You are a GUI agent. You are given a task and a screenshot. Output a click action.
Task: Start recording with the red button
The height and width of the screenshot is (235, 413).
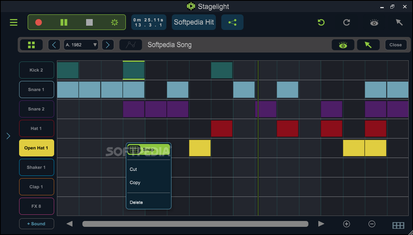tap(39, 22)
